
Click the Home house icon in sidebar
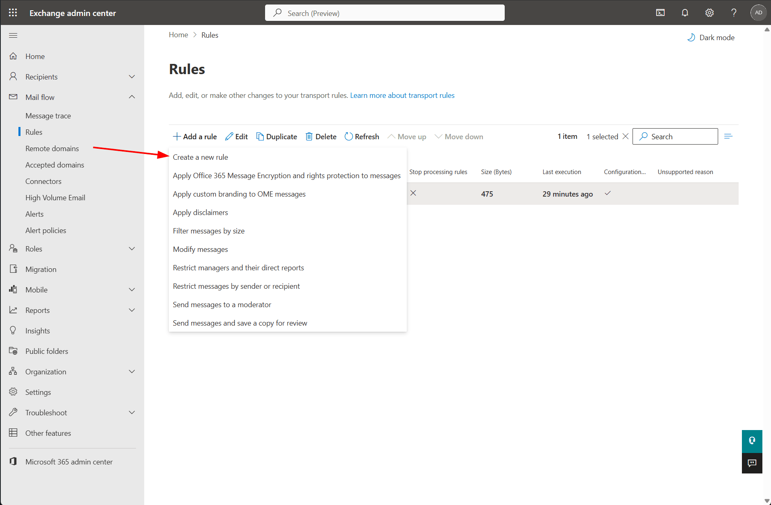[x=13, y=56]
